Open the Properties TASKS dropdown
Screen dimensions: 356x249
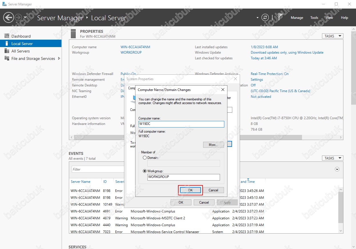click(333, 36)
